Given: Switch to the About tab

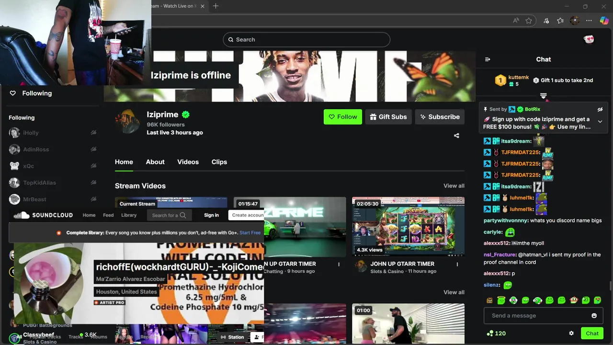Looking at the screenshot, I should [155, 162].
